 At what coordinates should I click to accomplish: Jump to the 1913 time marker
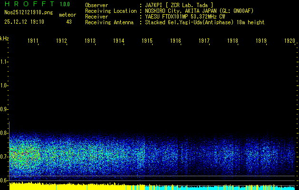[x=90, y=41]
